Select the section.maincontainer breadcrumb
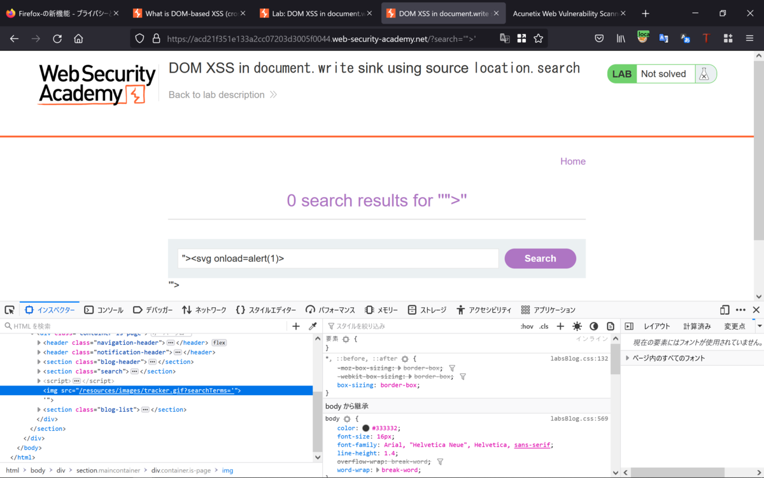The height and width of the screenshot is (478, 764). tap(108, 470)
